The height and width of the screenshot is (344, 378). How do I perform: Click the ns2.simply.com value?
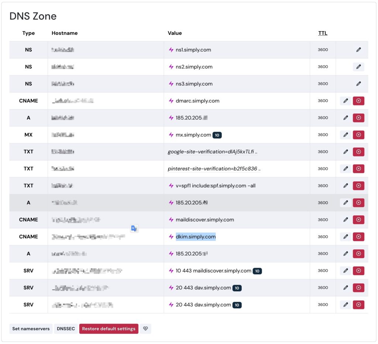[194, 67]
